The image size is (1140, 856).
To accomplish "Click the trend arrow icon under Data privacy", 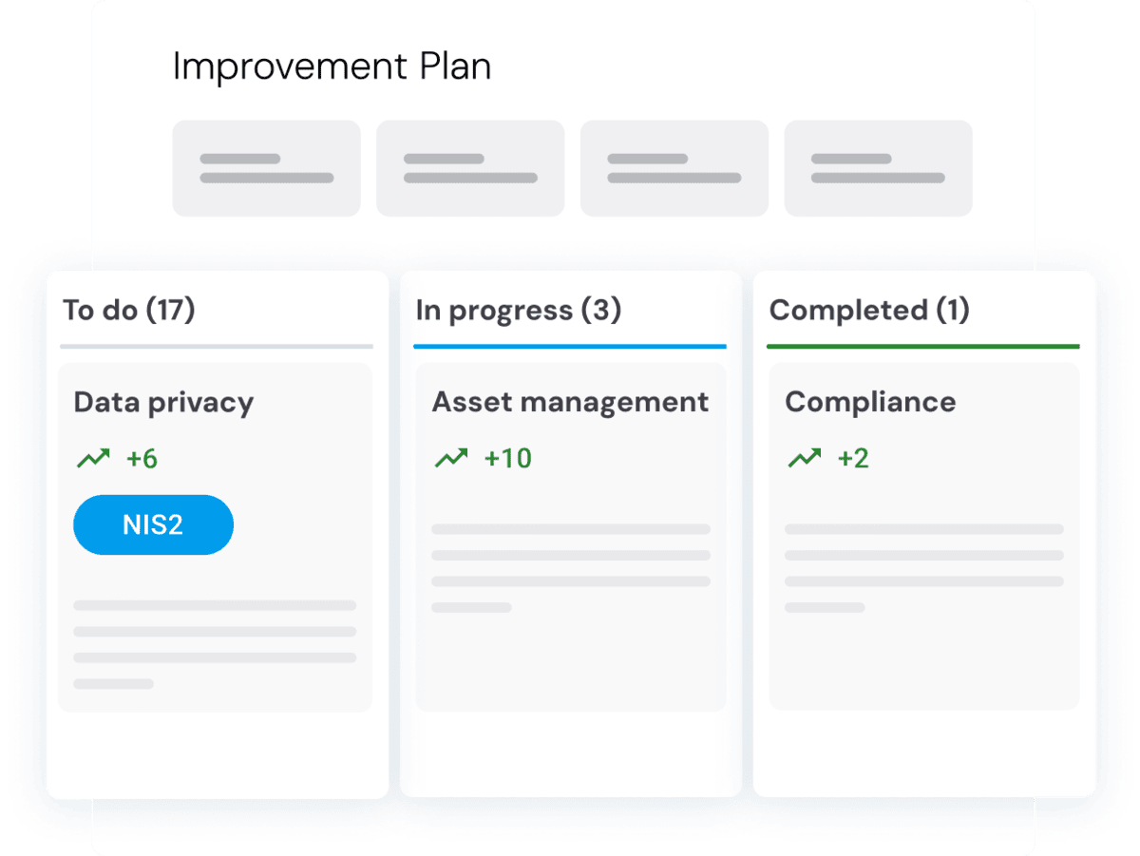I will (93, 459).
